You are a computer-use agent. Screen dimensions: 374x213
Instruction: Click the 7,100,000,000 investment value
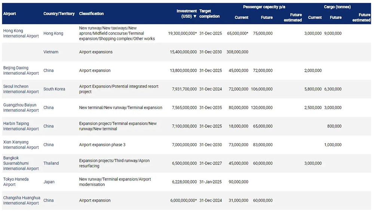coord(184,126)
